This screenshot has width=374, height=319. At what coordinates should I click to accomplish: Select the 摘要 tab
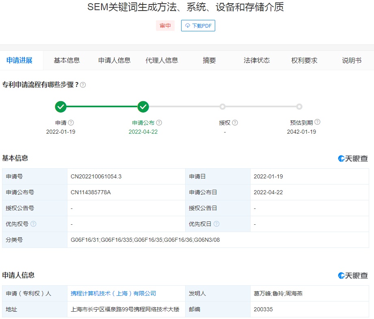(209, 61)
